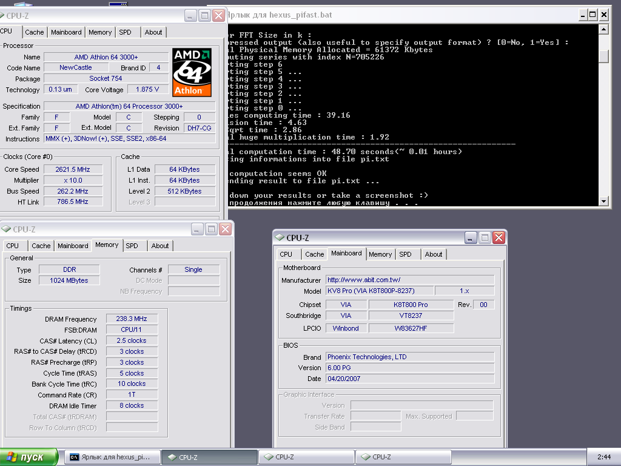
Task: Click the Revision field DH7-CG
Action: coord(200,128)
